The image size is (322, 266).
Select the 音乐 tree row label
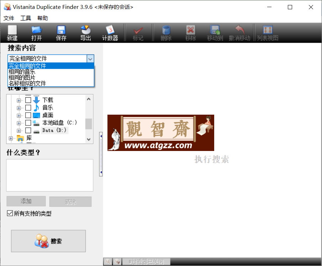pyautogui.click(x=48, y=108)
